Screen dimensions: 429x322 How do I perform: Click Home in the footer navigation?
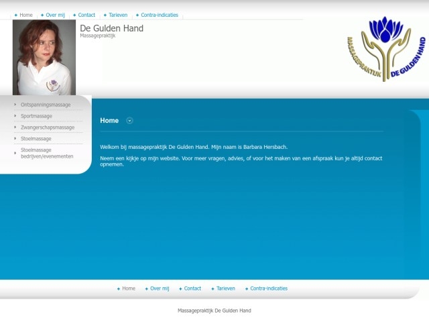(128, 288)
